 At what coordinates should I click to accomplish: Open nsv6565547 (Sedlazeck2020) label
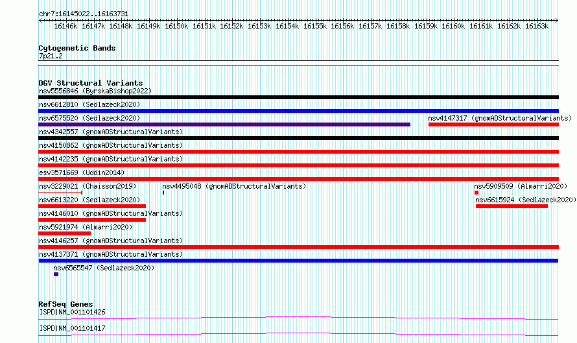pyautogui.click(x=104, y=268)
